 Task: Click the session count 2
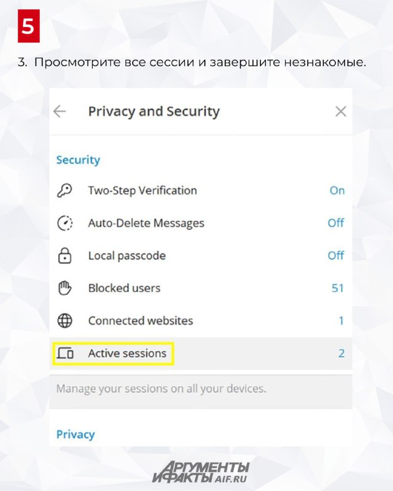click(x=341, y=354)
